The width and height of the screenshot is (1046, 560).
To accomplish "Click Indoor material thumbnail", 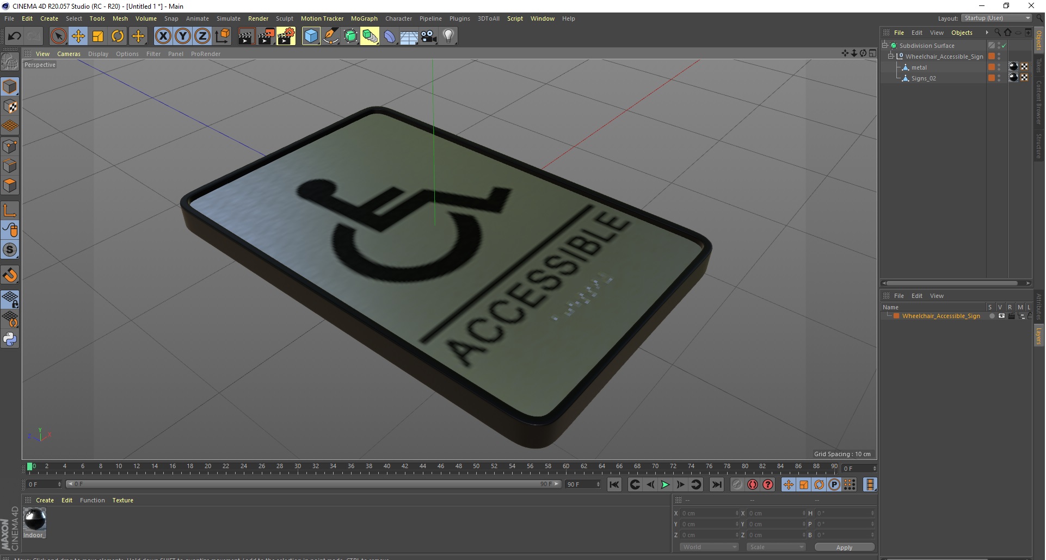I will (35, 520).
